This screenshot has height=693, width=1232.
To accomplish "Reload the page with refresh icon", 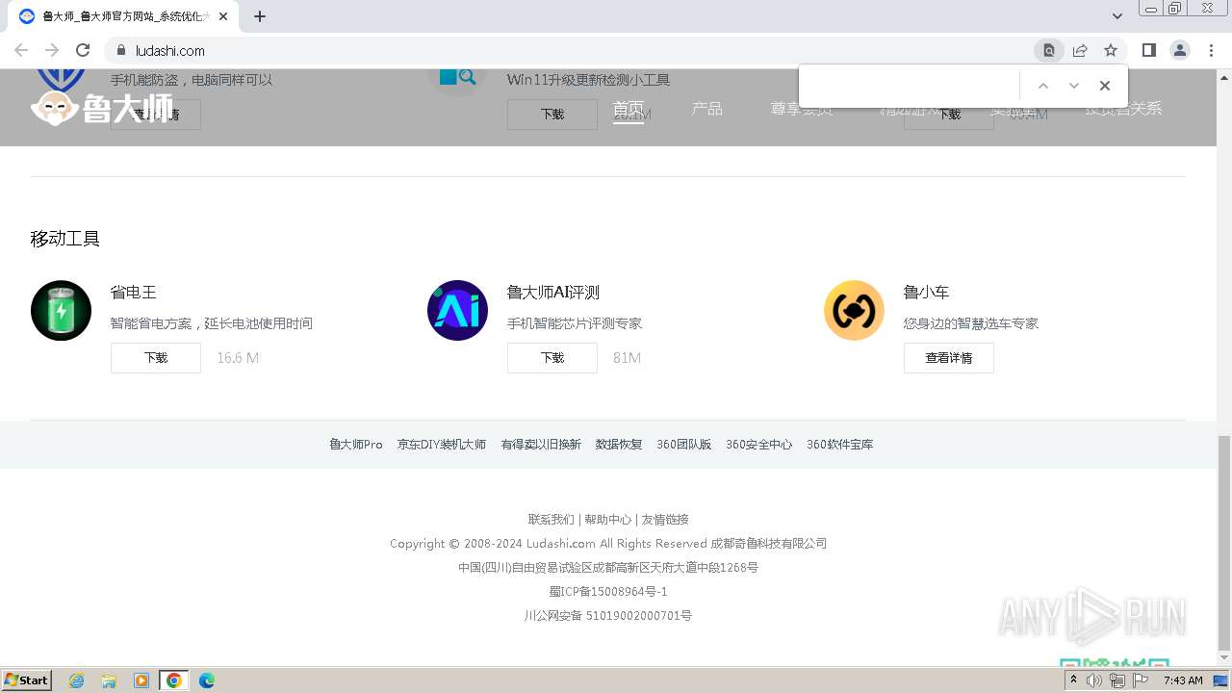I will point(83,50).
